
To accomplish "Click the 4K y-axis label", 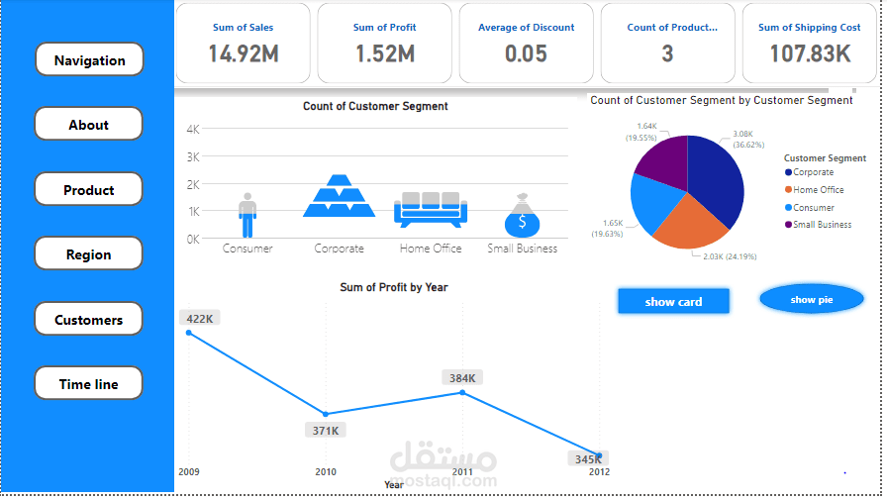I will pyautogui.click(x=193, y=129).
